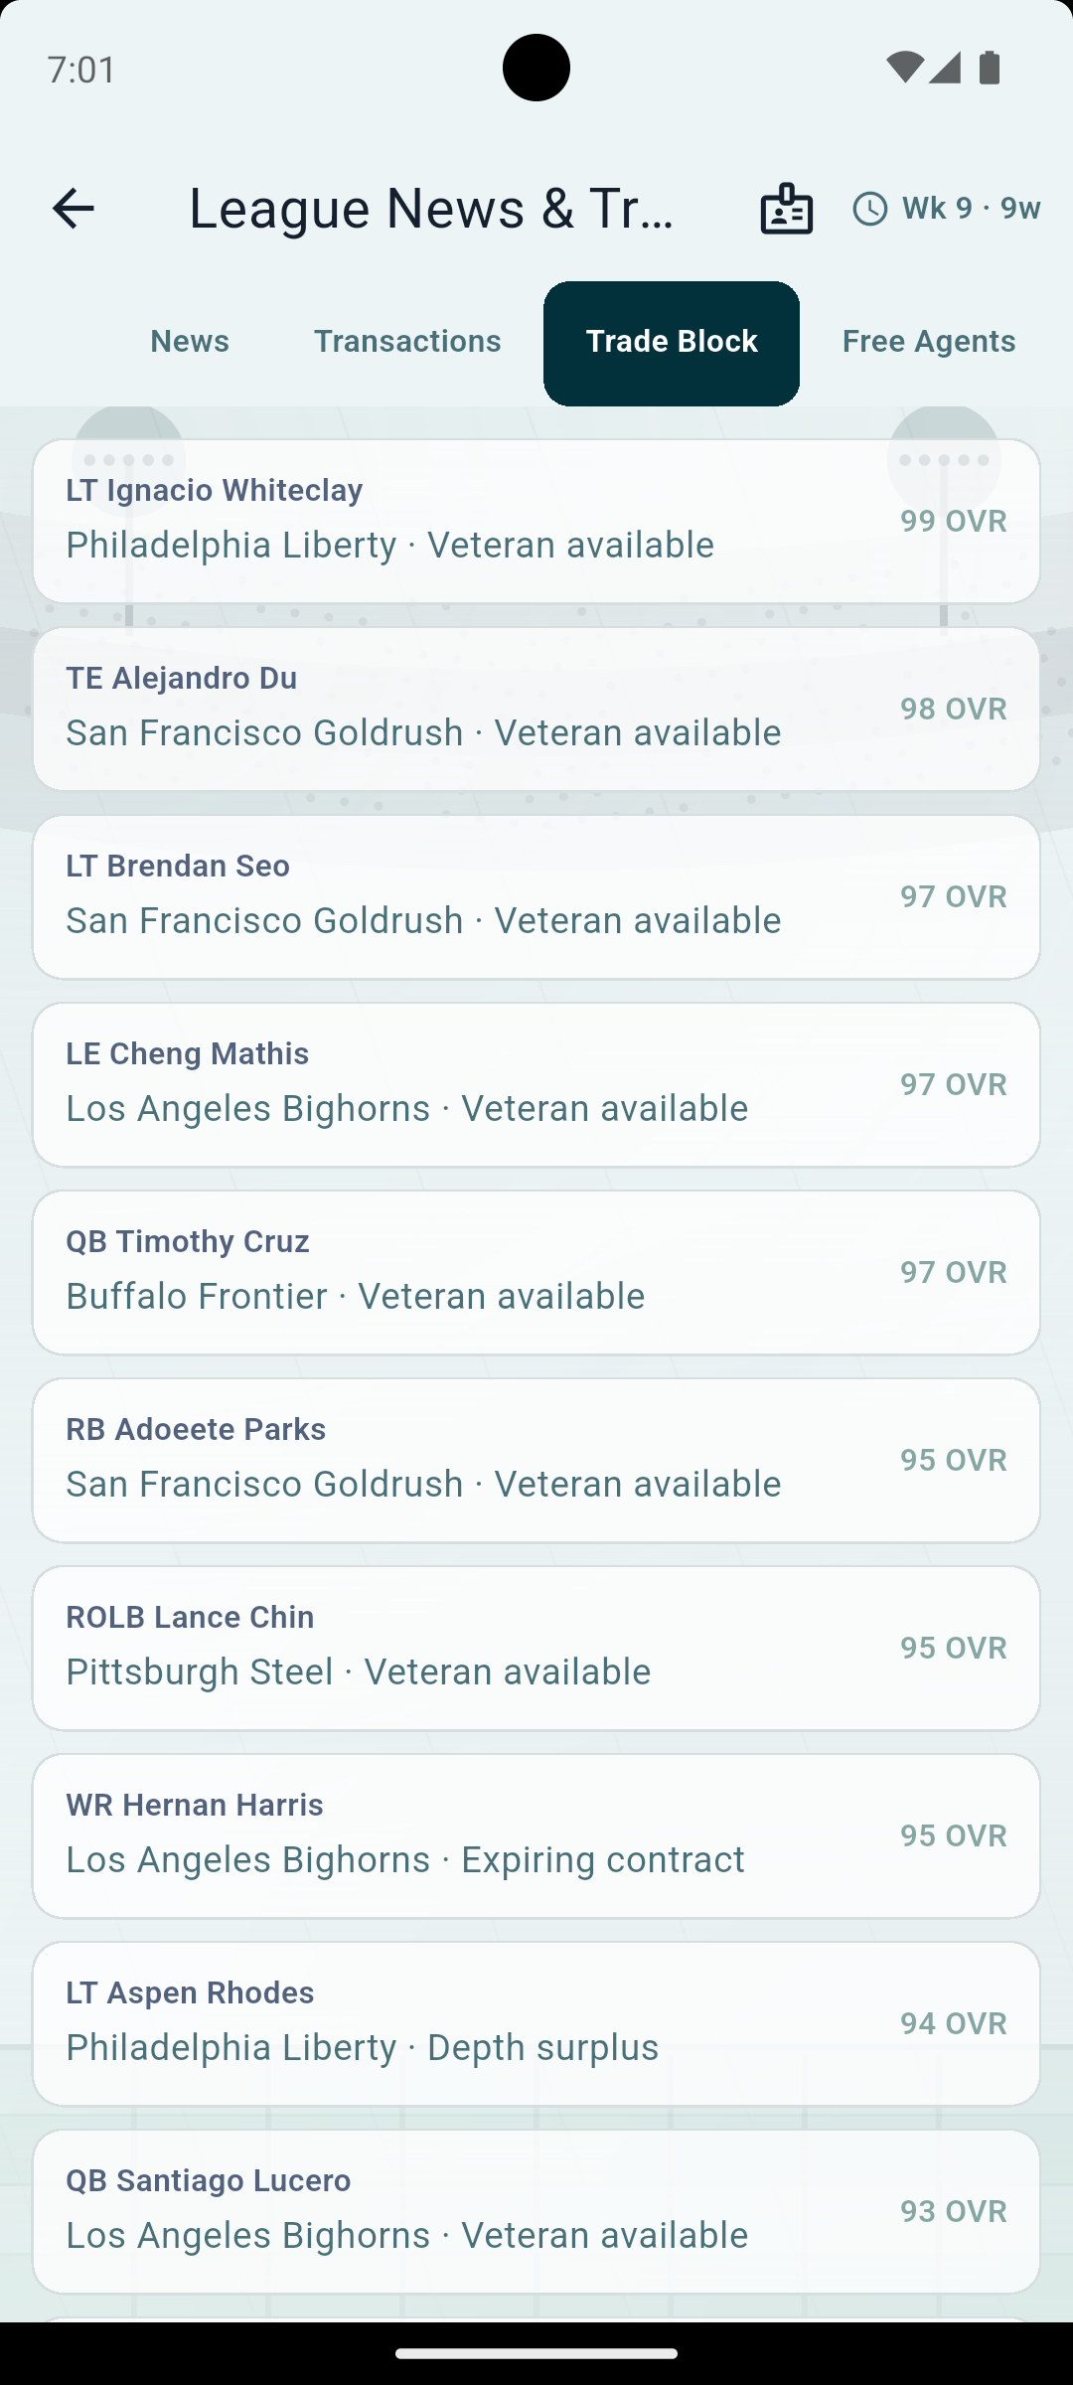Image resolution: width=1073 pixels, height=2385 pixels.
Task: Select TE Alejandro Du listing
Action: [x=536, y=709]
